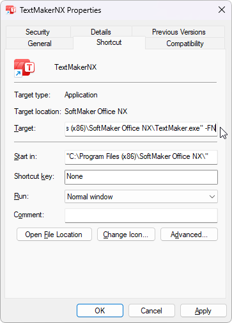Open the Details tab
The width and height of the screenshot is (232, 323).
101,32
